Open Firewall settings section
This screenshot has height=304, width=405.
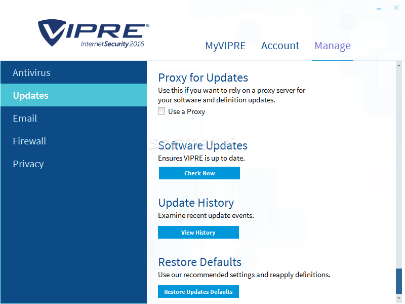pos(73,141)
